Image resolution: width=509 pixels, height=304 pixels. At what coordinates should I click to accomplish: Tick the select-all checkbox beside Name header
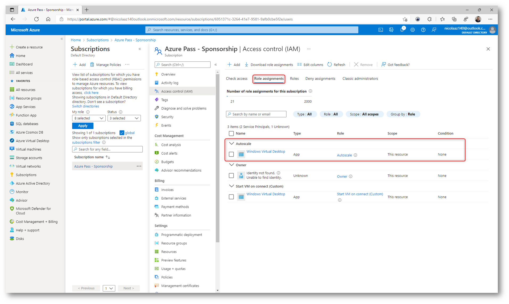point(231,133)
